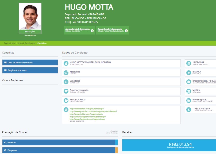Open the candidate's TikTok link
Image resolution: width=216 pixels, height=154 pixels.
(84, 109)
